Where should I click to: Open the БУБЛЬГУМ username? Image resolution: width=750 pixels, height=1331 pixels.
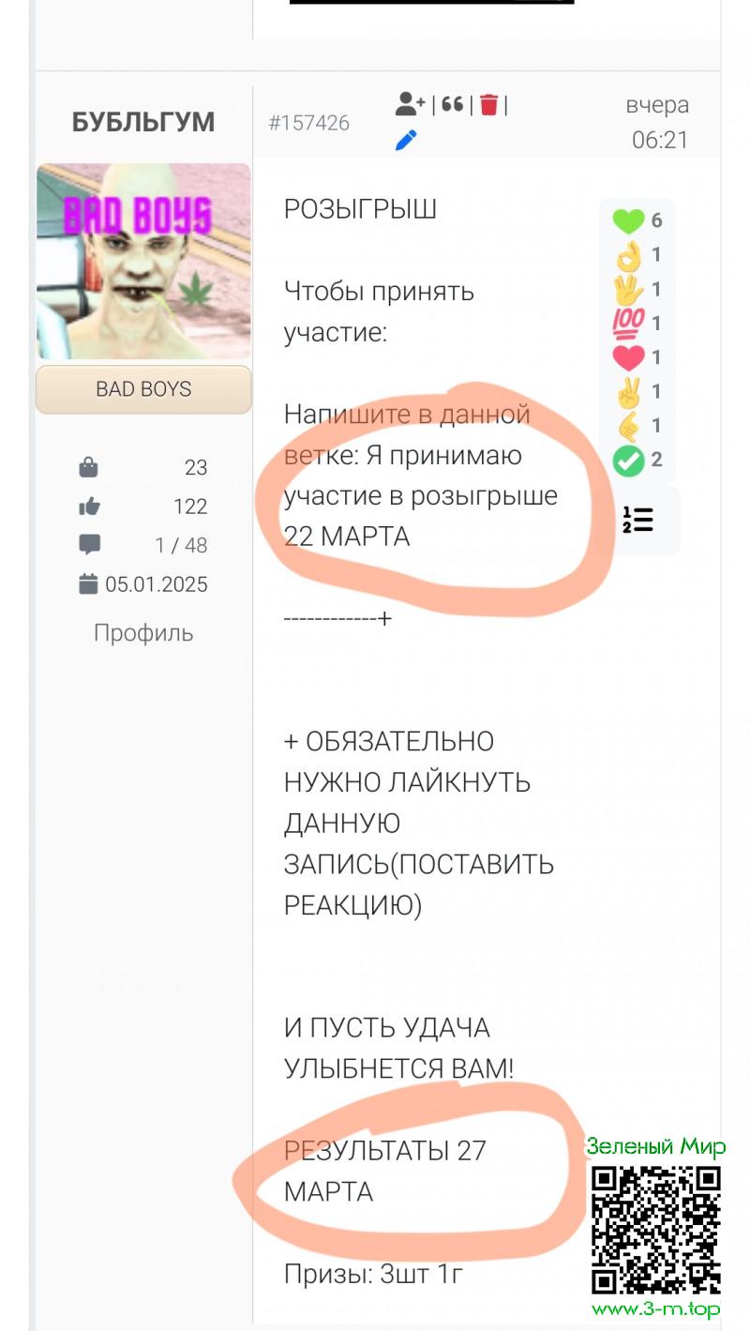click(x=143, y=122)
